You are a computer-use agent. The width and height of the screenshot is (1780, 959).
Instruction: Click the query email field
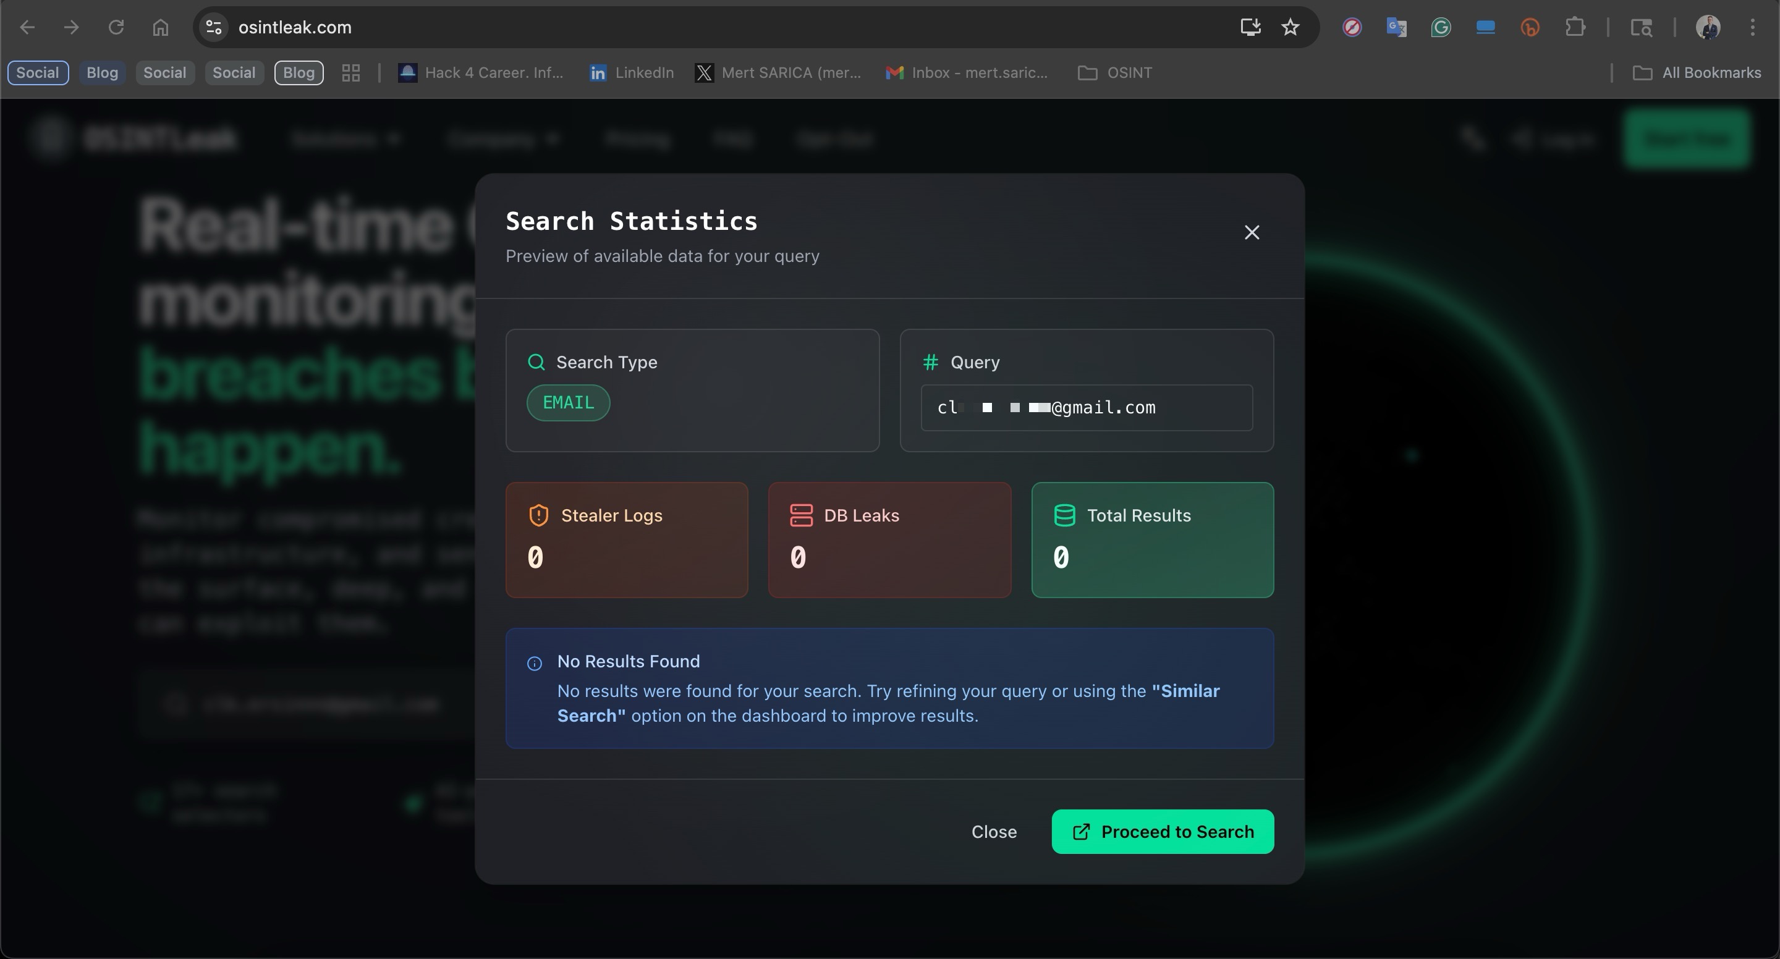point(1087,408)
